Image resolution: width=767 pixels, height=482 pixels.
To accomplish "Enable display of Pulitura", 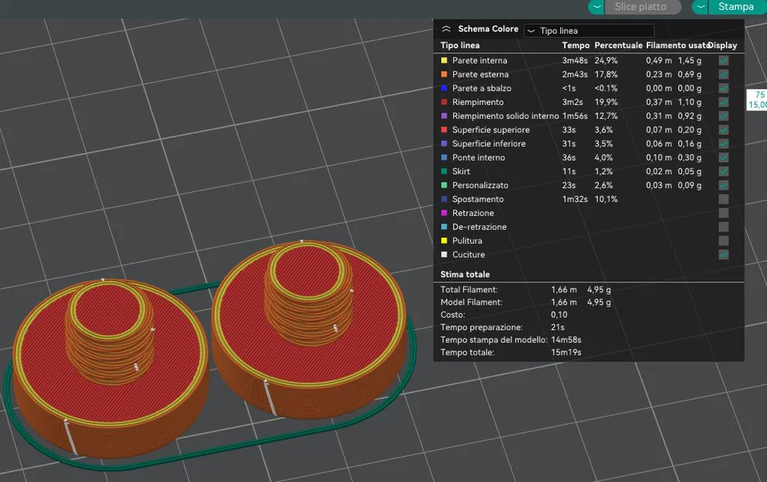I will [724, 241].
